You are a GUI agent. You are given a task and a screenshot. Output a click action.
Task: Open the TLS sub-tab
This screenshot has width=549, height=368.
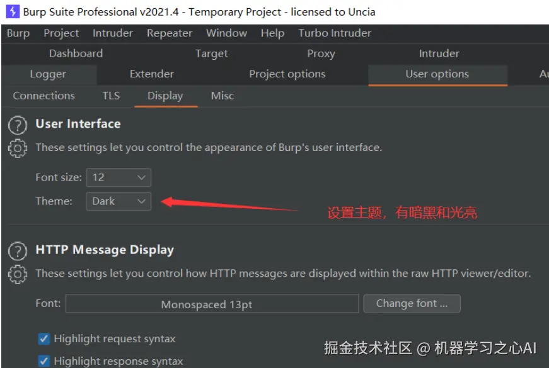[111, 96]
